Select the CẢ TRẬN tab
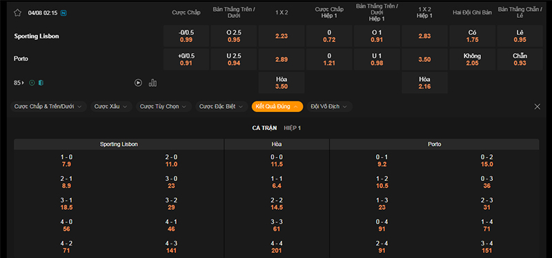Image resolution: width=552 pixels, height=258 pixels. [264, 128]
